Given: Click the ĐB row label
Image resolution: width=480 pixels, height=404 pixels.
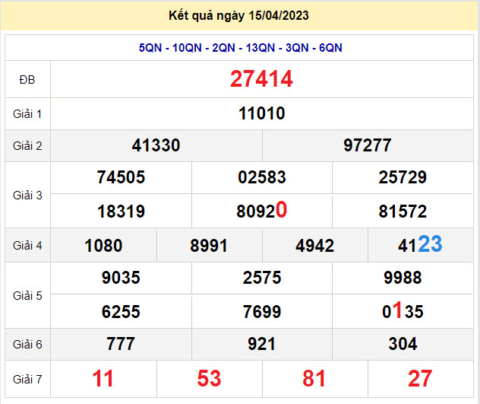Looking at the screenshot, I should [x=27, y=80].
